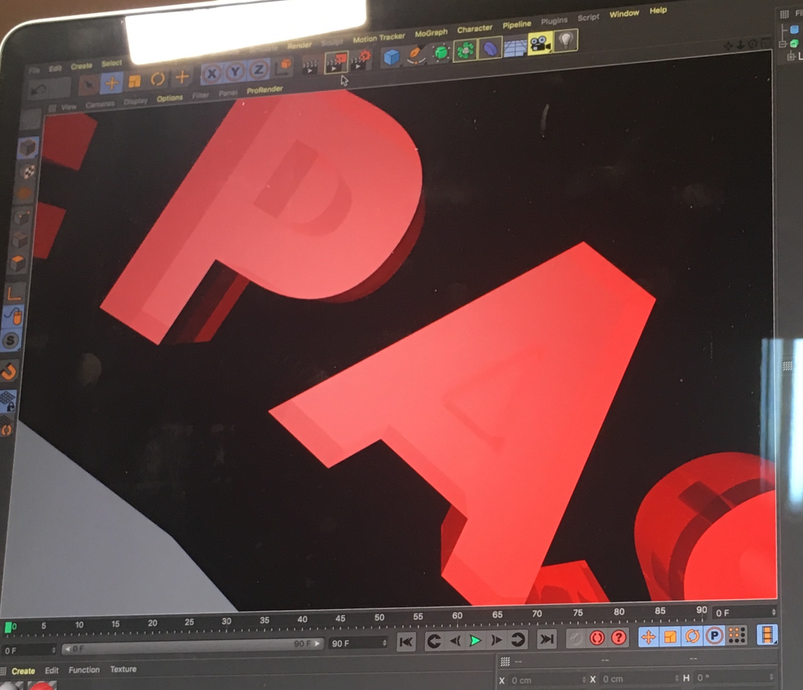
Task: Toggle Parameter keying P button
Action: (x=714, y=635)
